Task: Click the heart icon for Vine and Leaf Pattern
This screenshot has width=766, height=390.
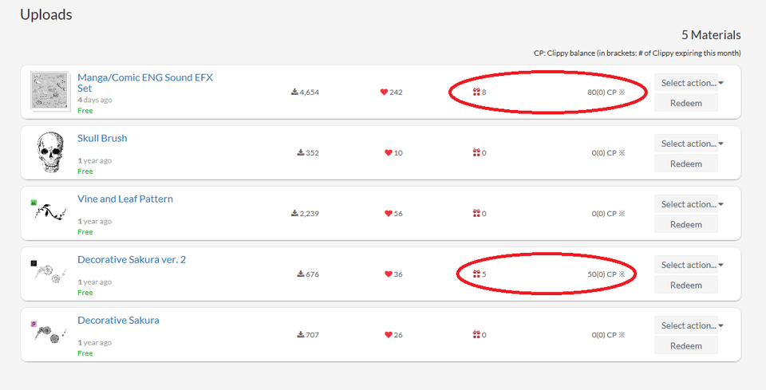Action: point(389,214)
